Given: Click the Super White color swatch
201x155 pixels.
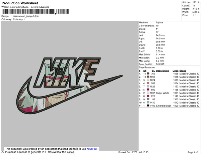Looking at the screenshot, I should 148,93.
